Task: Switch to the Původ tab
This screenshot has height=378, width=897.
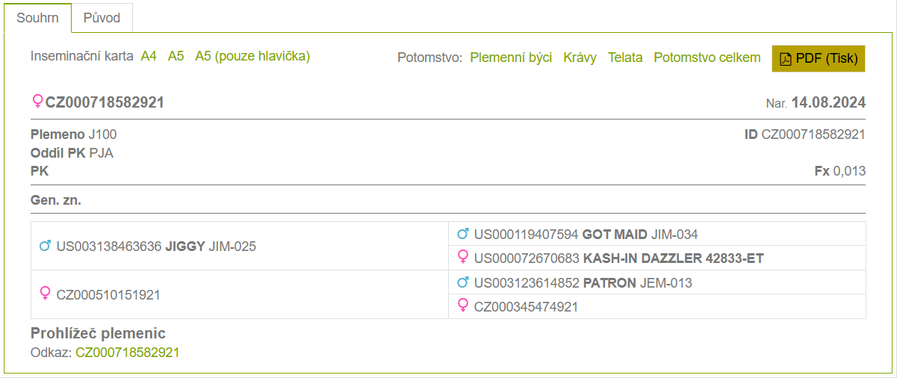Action: [x=102, y=17]
